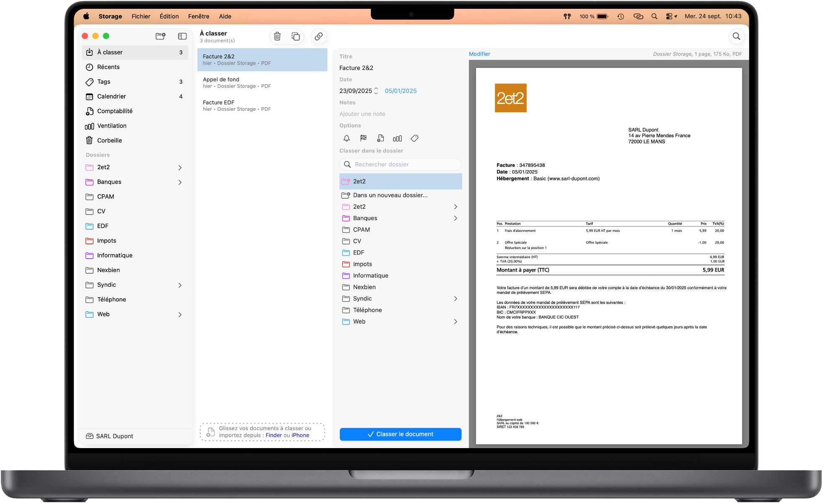
Task: Click the bell reminder option icon
Action: (x=347, y=138)
